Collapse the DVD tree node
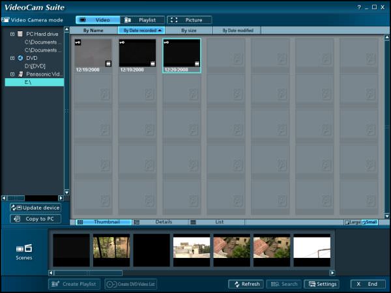 [12, 58]
